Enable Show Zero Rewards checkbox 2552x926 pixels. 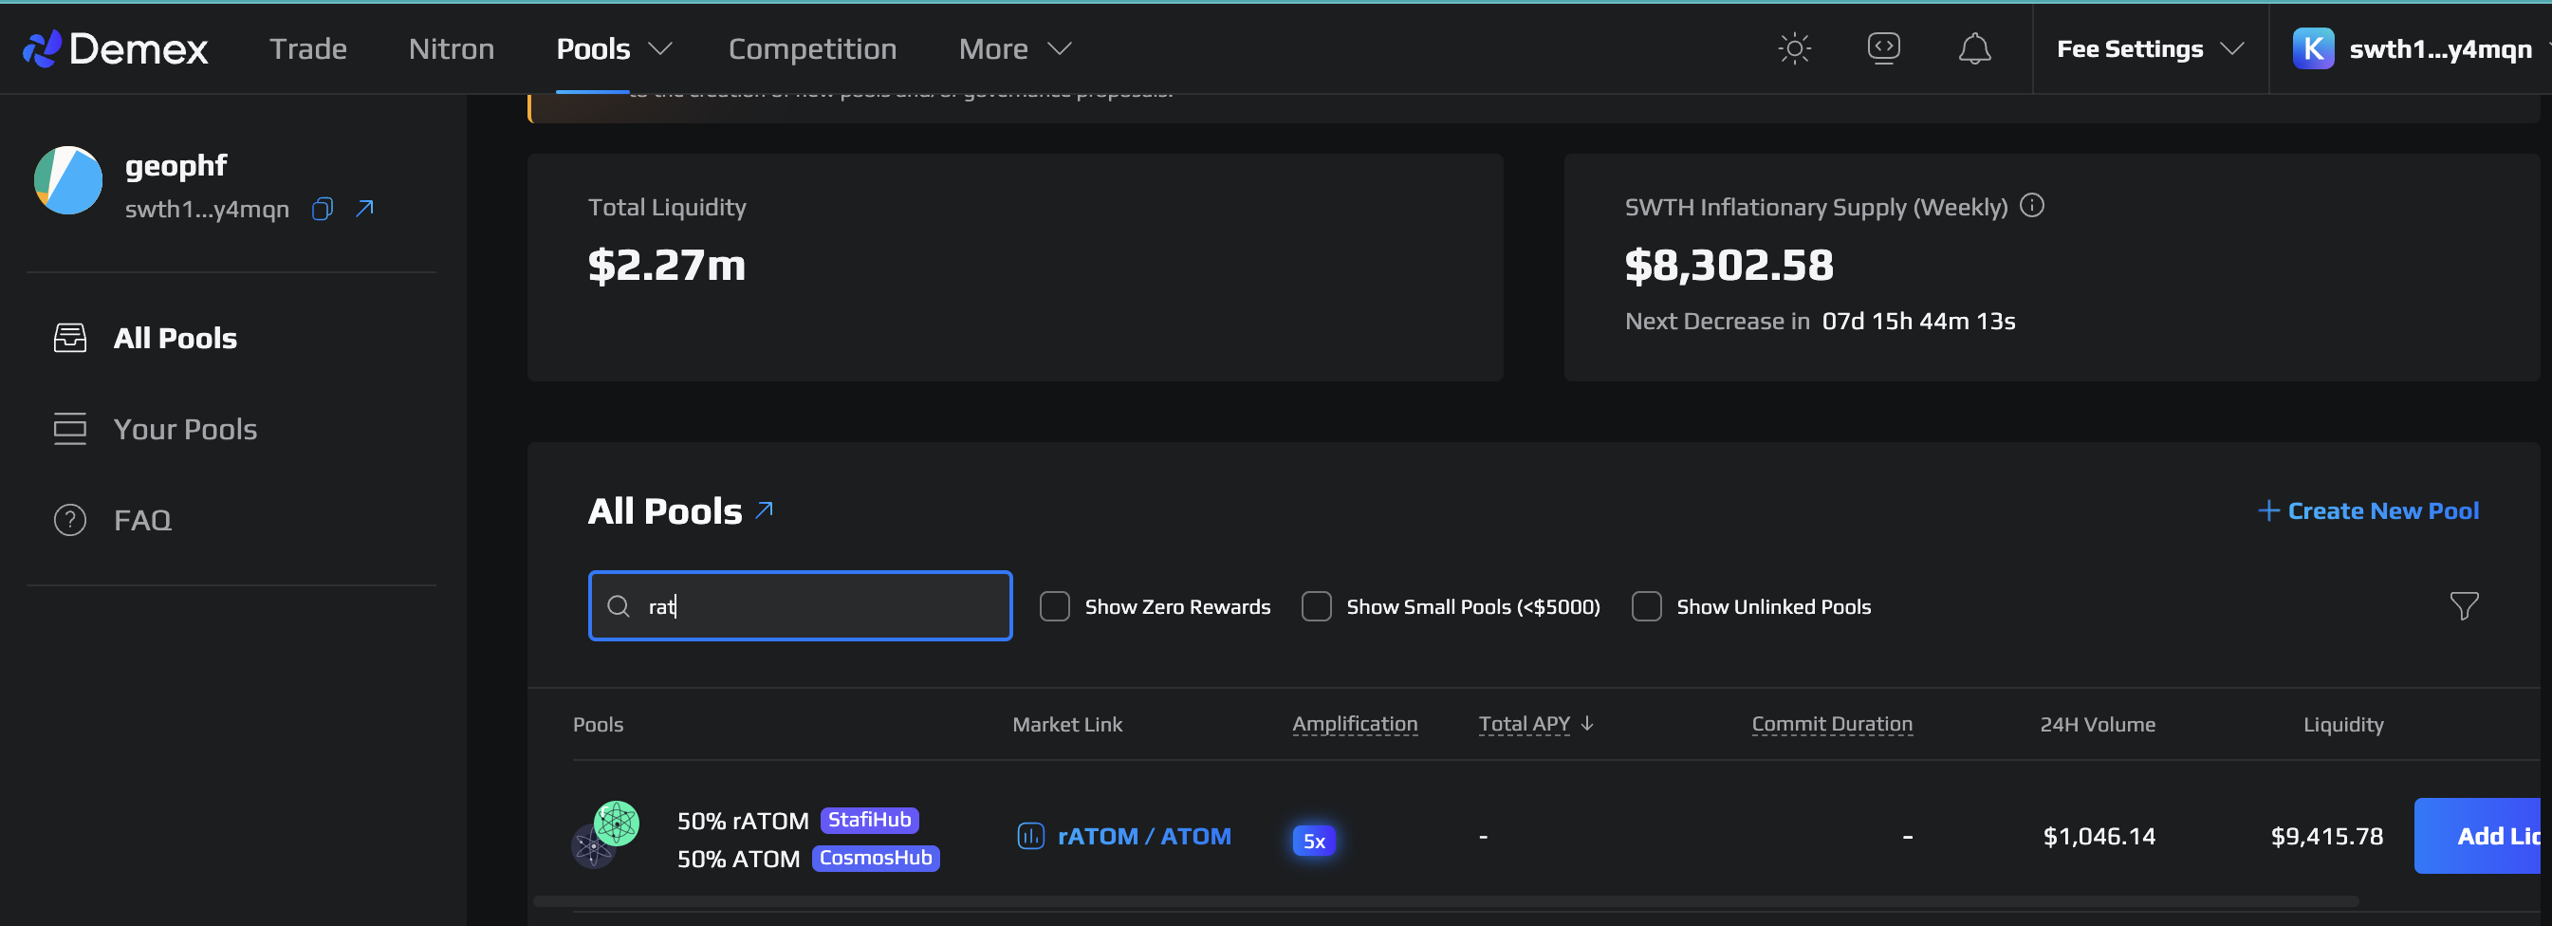pos(1054,606)
